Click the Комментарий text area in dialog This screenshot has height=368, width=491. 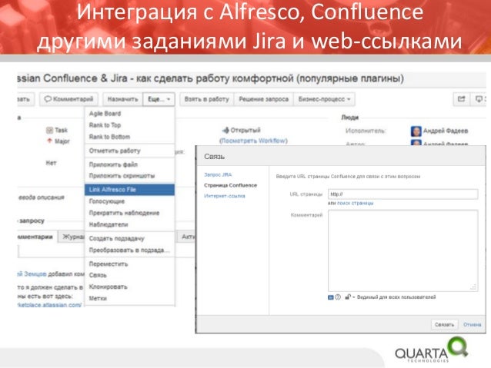[x=403, y=250]
